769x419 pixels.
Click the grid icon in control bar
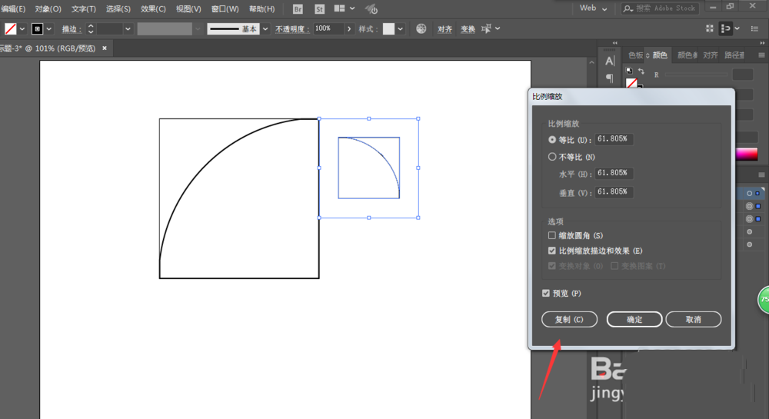[x=710, y=28]
